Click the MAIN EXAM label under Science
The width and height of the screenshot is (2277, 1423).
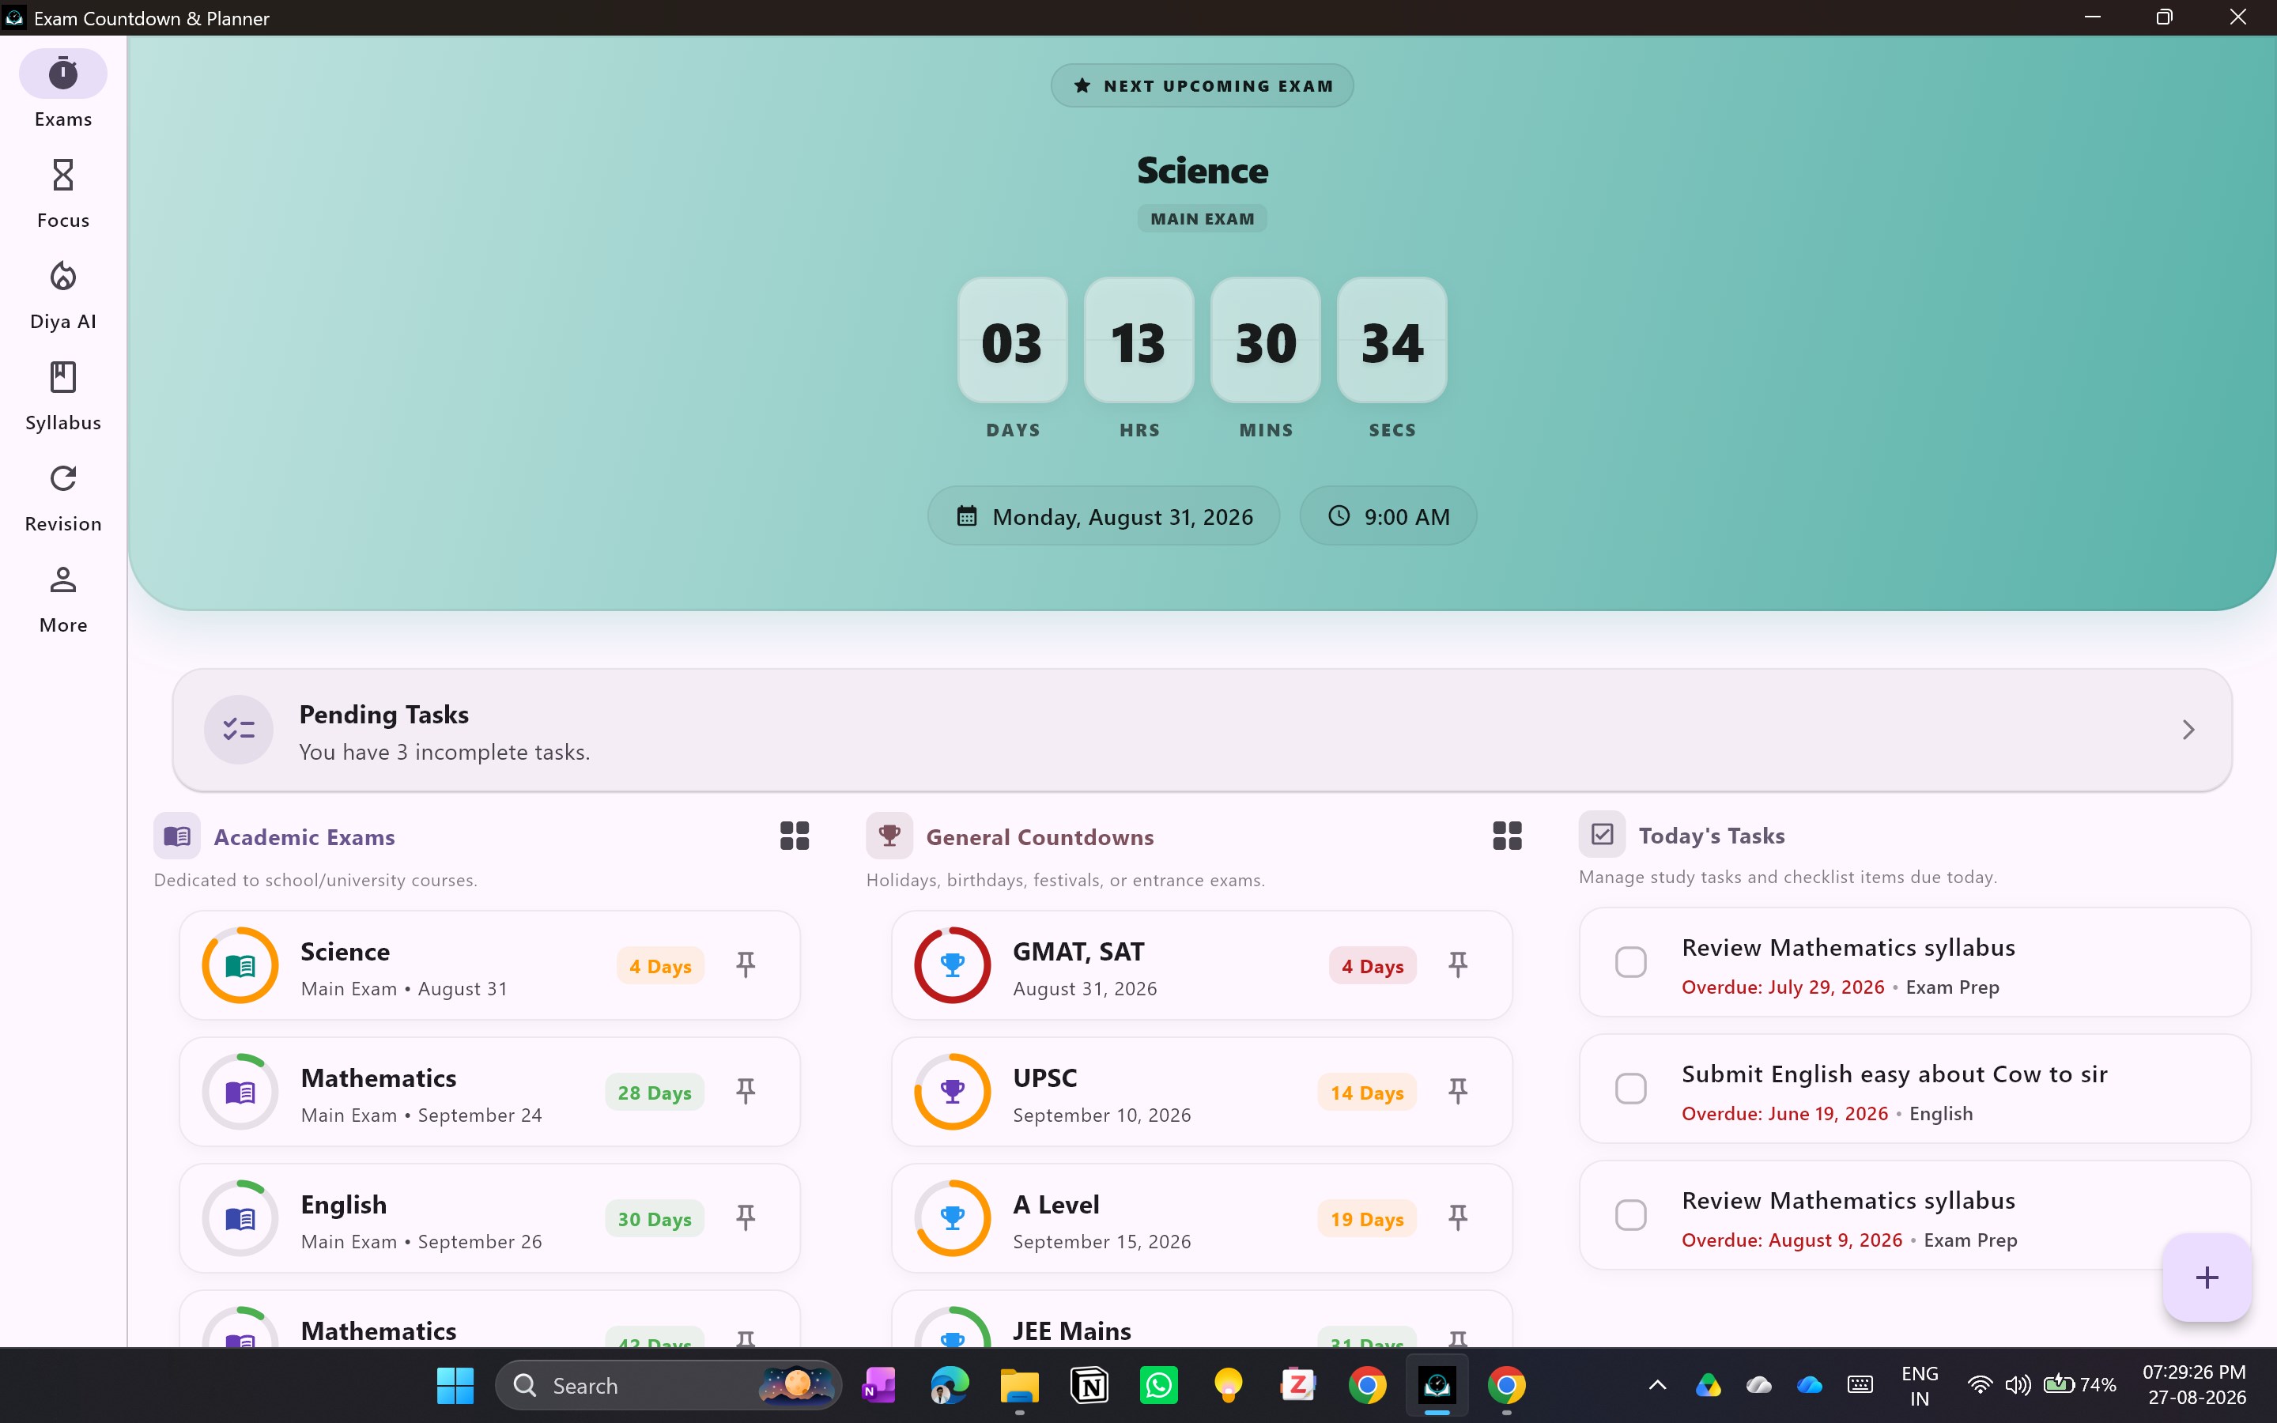point(1202,218)
